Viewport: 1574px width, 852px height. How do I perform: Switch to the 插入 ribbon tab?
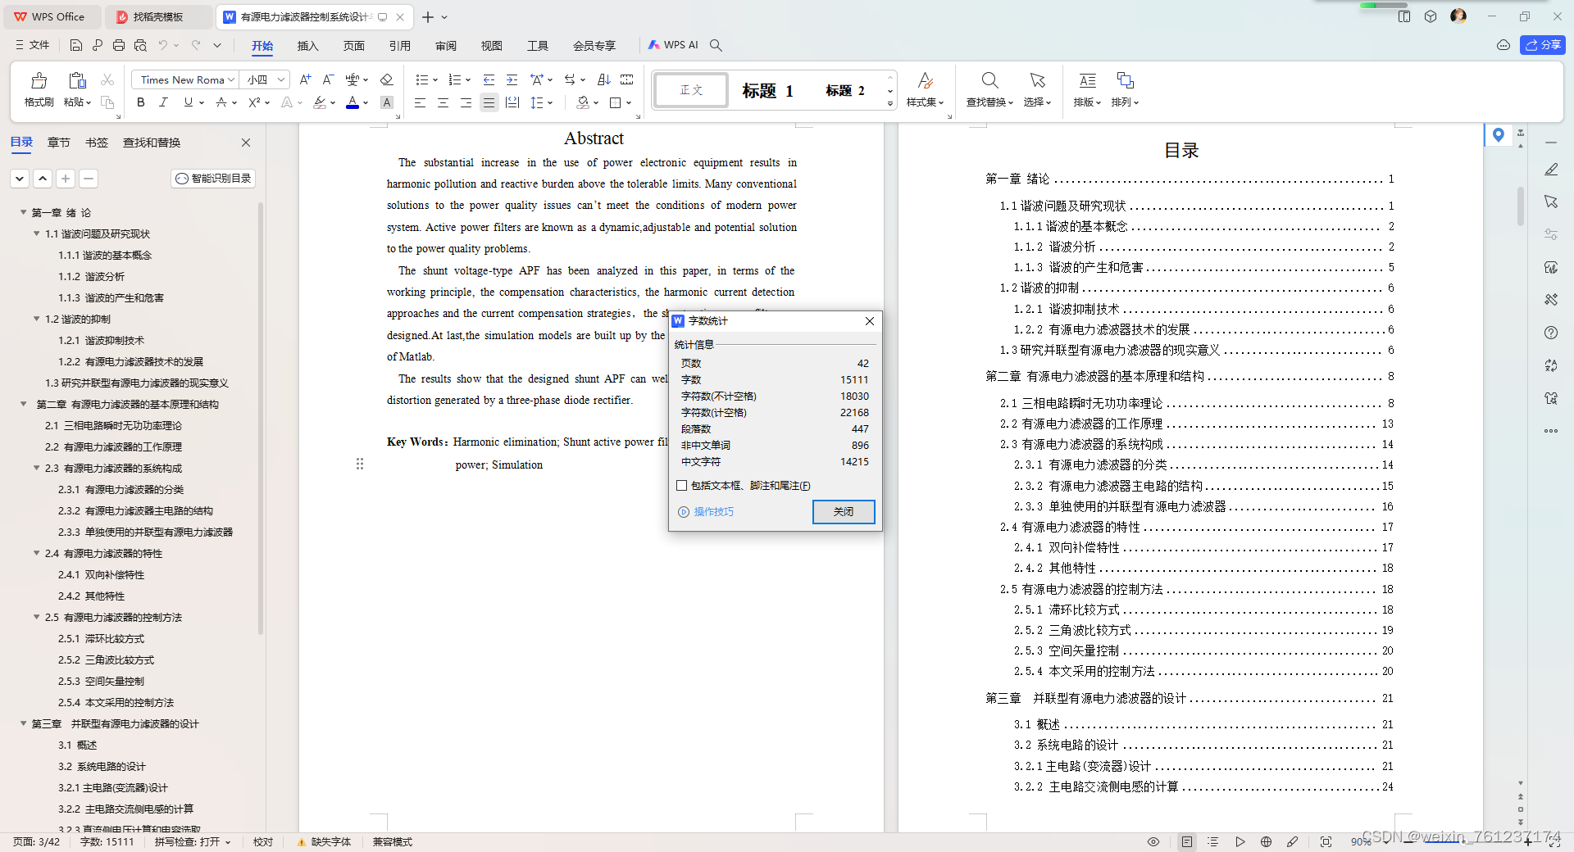point(307,46)
